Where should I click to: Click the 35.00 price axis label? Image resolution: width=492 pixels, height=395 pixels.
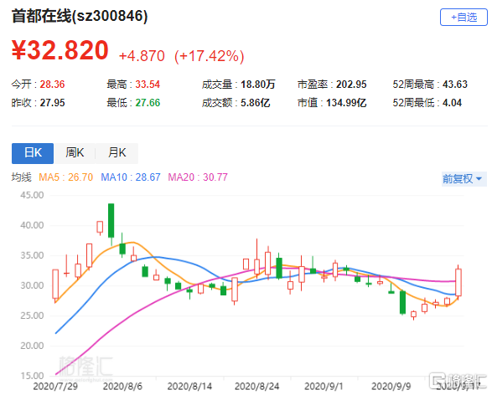[32, 255]
